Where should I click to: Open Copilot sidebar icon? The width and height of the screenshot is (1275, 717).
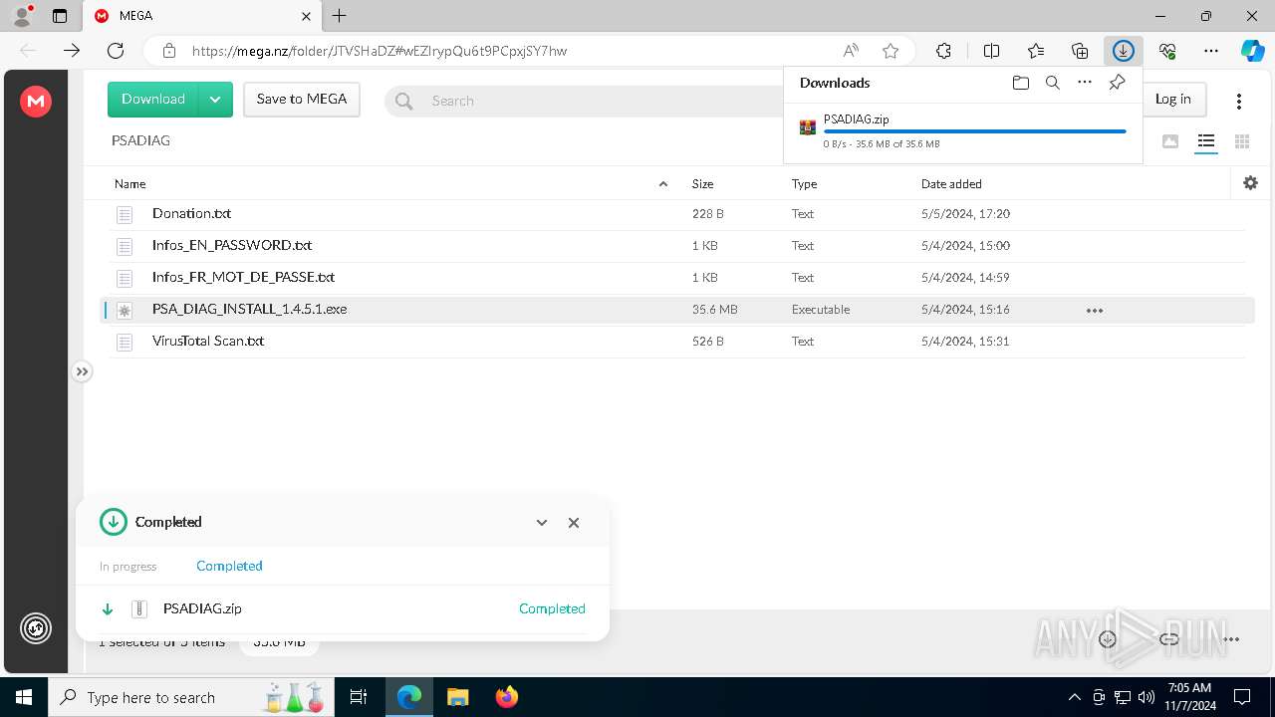click(x=1252, y=51)
